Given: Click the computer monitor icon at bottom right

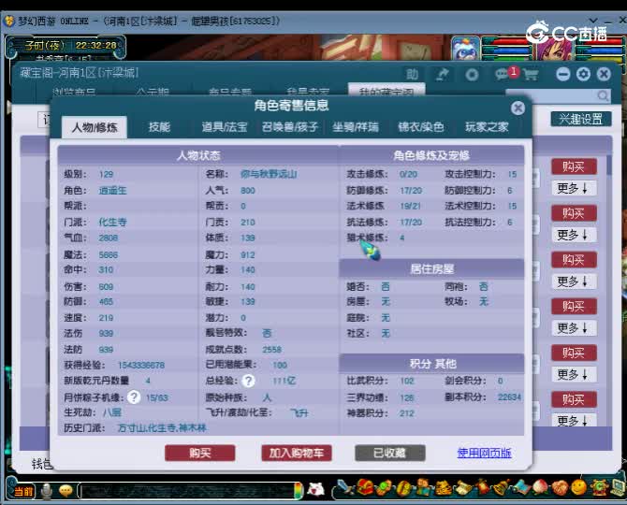Looking at the screenshot, I should [617, 487].
